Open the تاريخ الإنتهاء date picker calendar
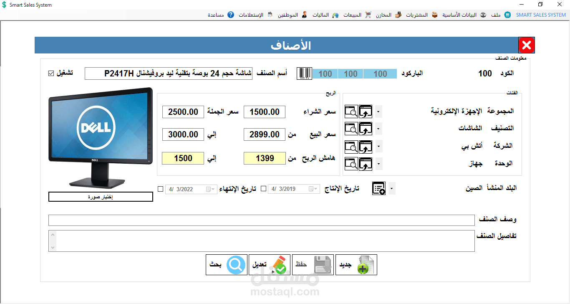The image size is (570, 304). [x=211, y=189]
